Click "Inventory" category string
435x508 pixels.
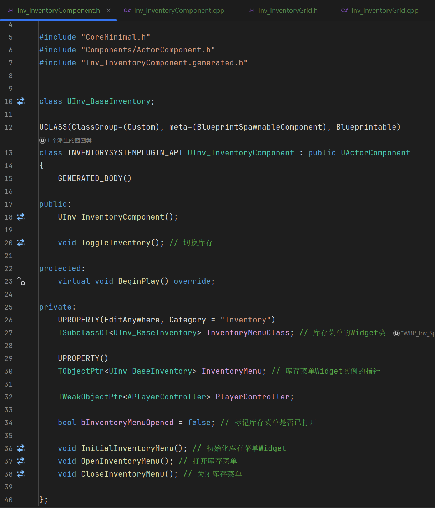tap(245, 320)
